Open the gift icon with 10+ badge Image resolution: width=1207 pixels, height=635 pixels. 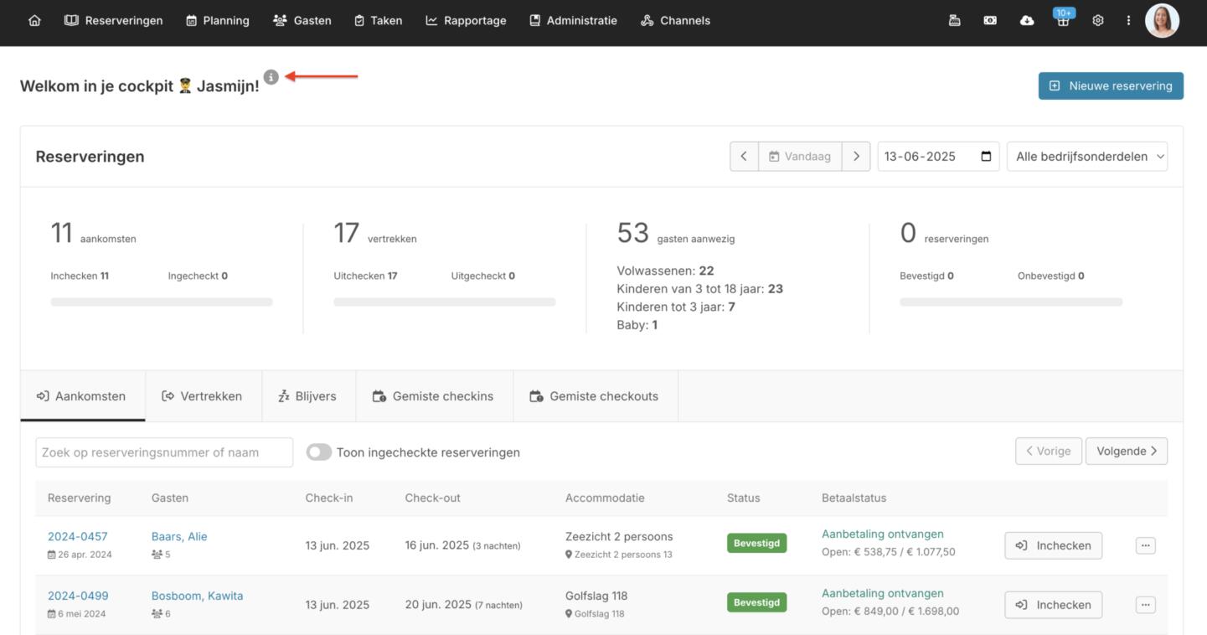[1063, 22]
